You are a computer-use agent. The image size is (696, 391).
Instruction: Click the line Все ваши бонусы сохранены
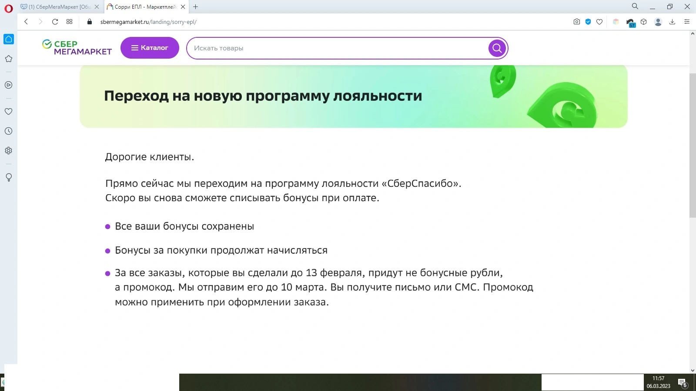point(184,226)
